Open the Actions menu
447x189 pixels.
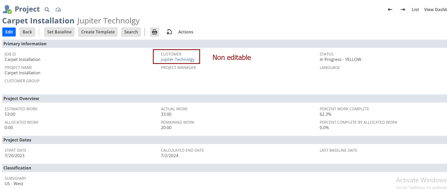point(185,32)
